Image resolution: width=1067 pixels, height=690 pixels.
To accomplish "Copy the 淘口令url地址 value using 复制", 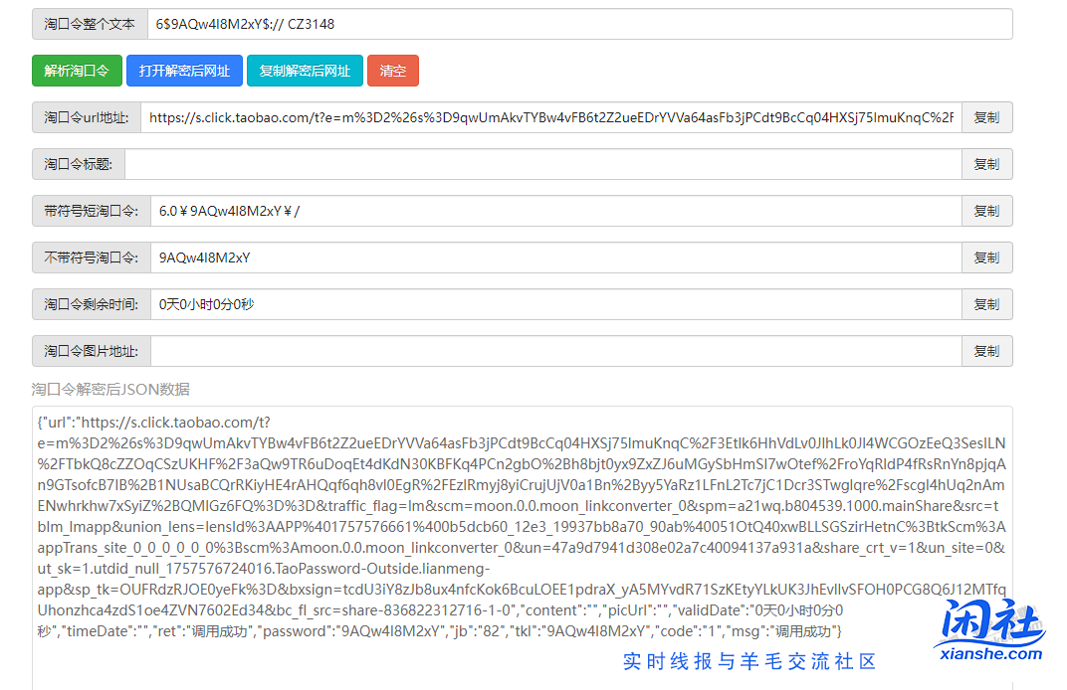I will pos(986,117).
